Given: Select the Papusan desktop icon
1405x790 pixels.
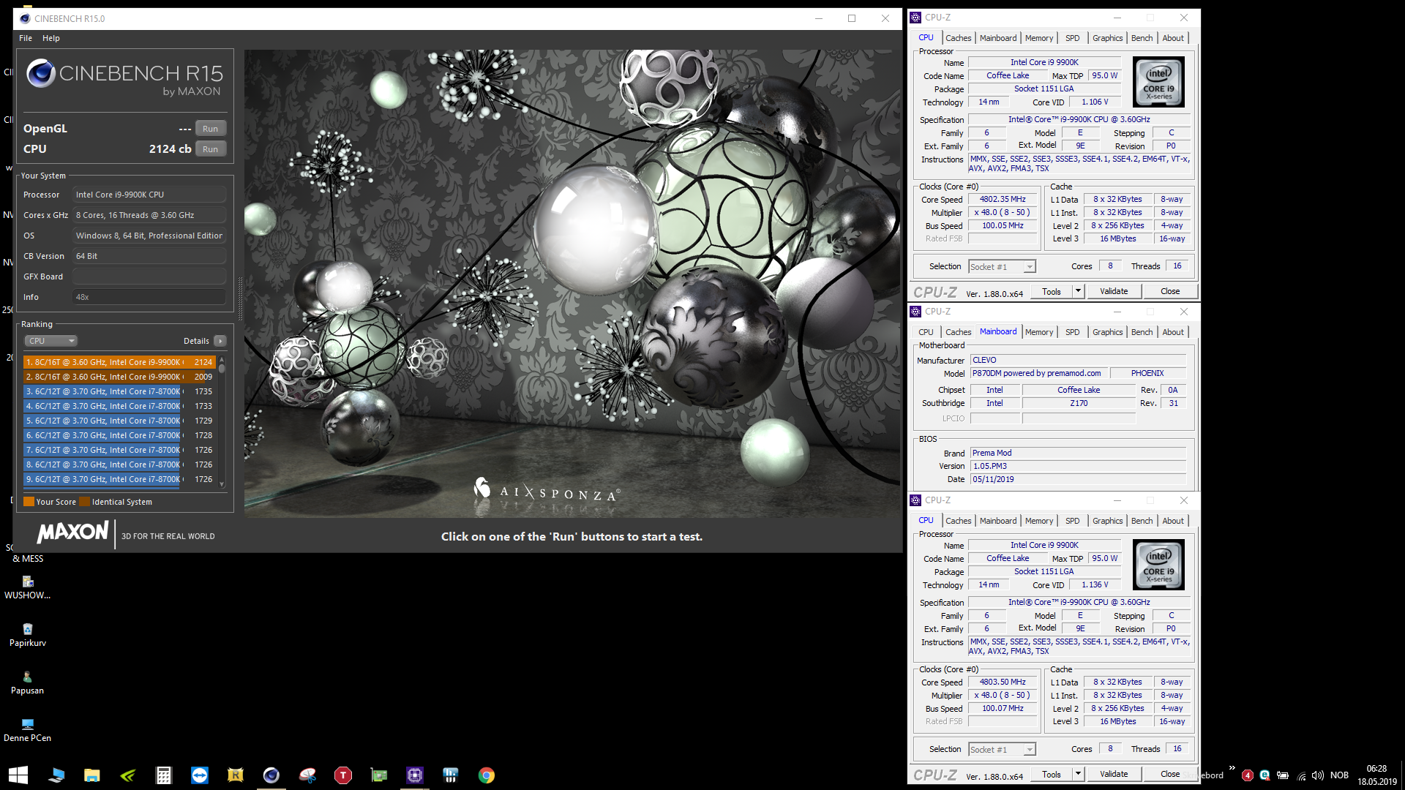Looking at the screenshot, I should click(x=28, y=682).
